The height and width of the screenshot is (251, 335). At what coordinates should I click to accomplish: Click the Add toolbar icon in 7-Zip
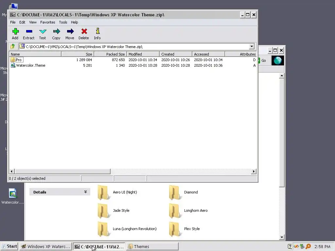pos(15,31)
